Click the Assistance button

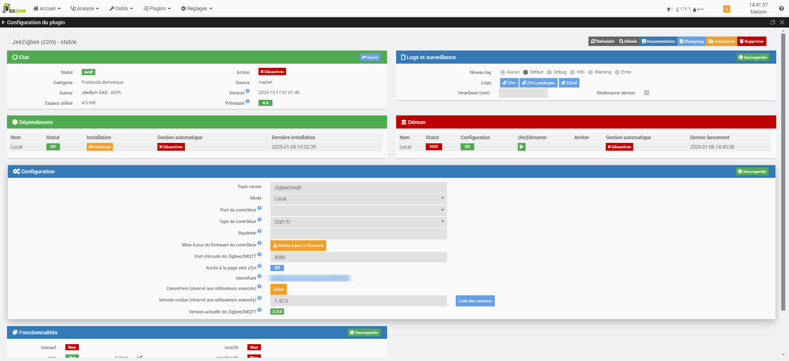722,41
